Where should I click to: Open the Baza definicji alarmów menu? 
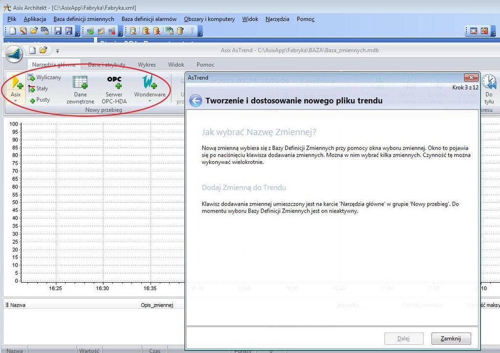149,19
